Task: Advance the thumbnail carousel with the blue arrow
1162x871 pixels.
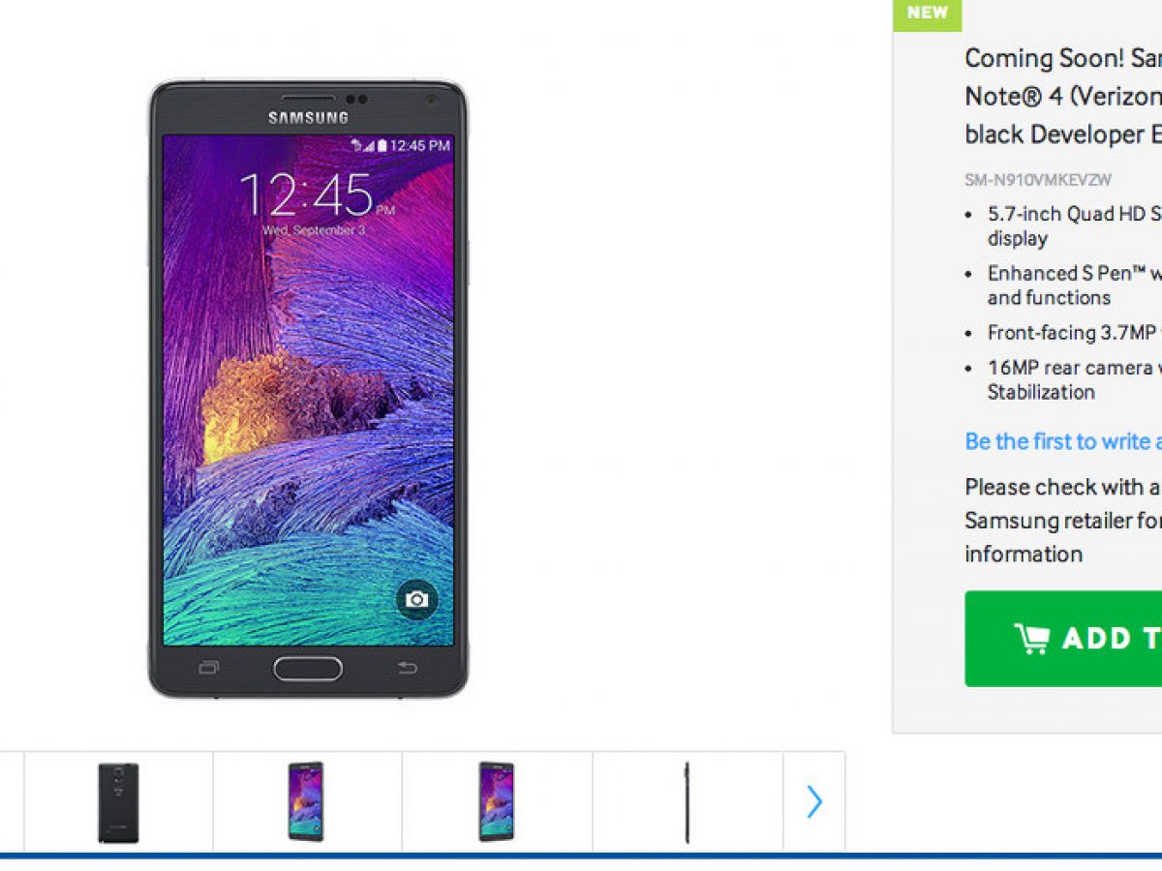Action: [814, 801]
